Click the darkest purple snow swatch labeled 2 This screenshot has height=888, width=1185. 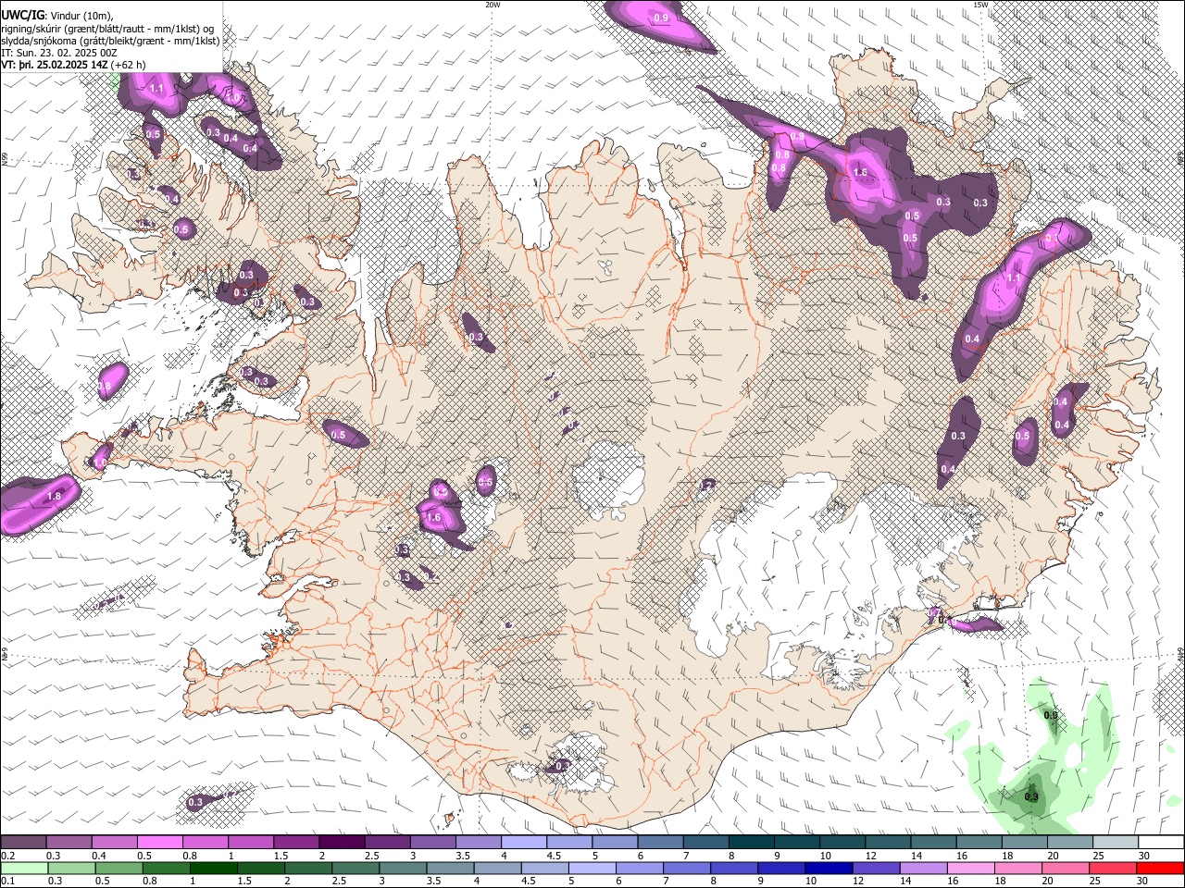click(x=341, y=843)
